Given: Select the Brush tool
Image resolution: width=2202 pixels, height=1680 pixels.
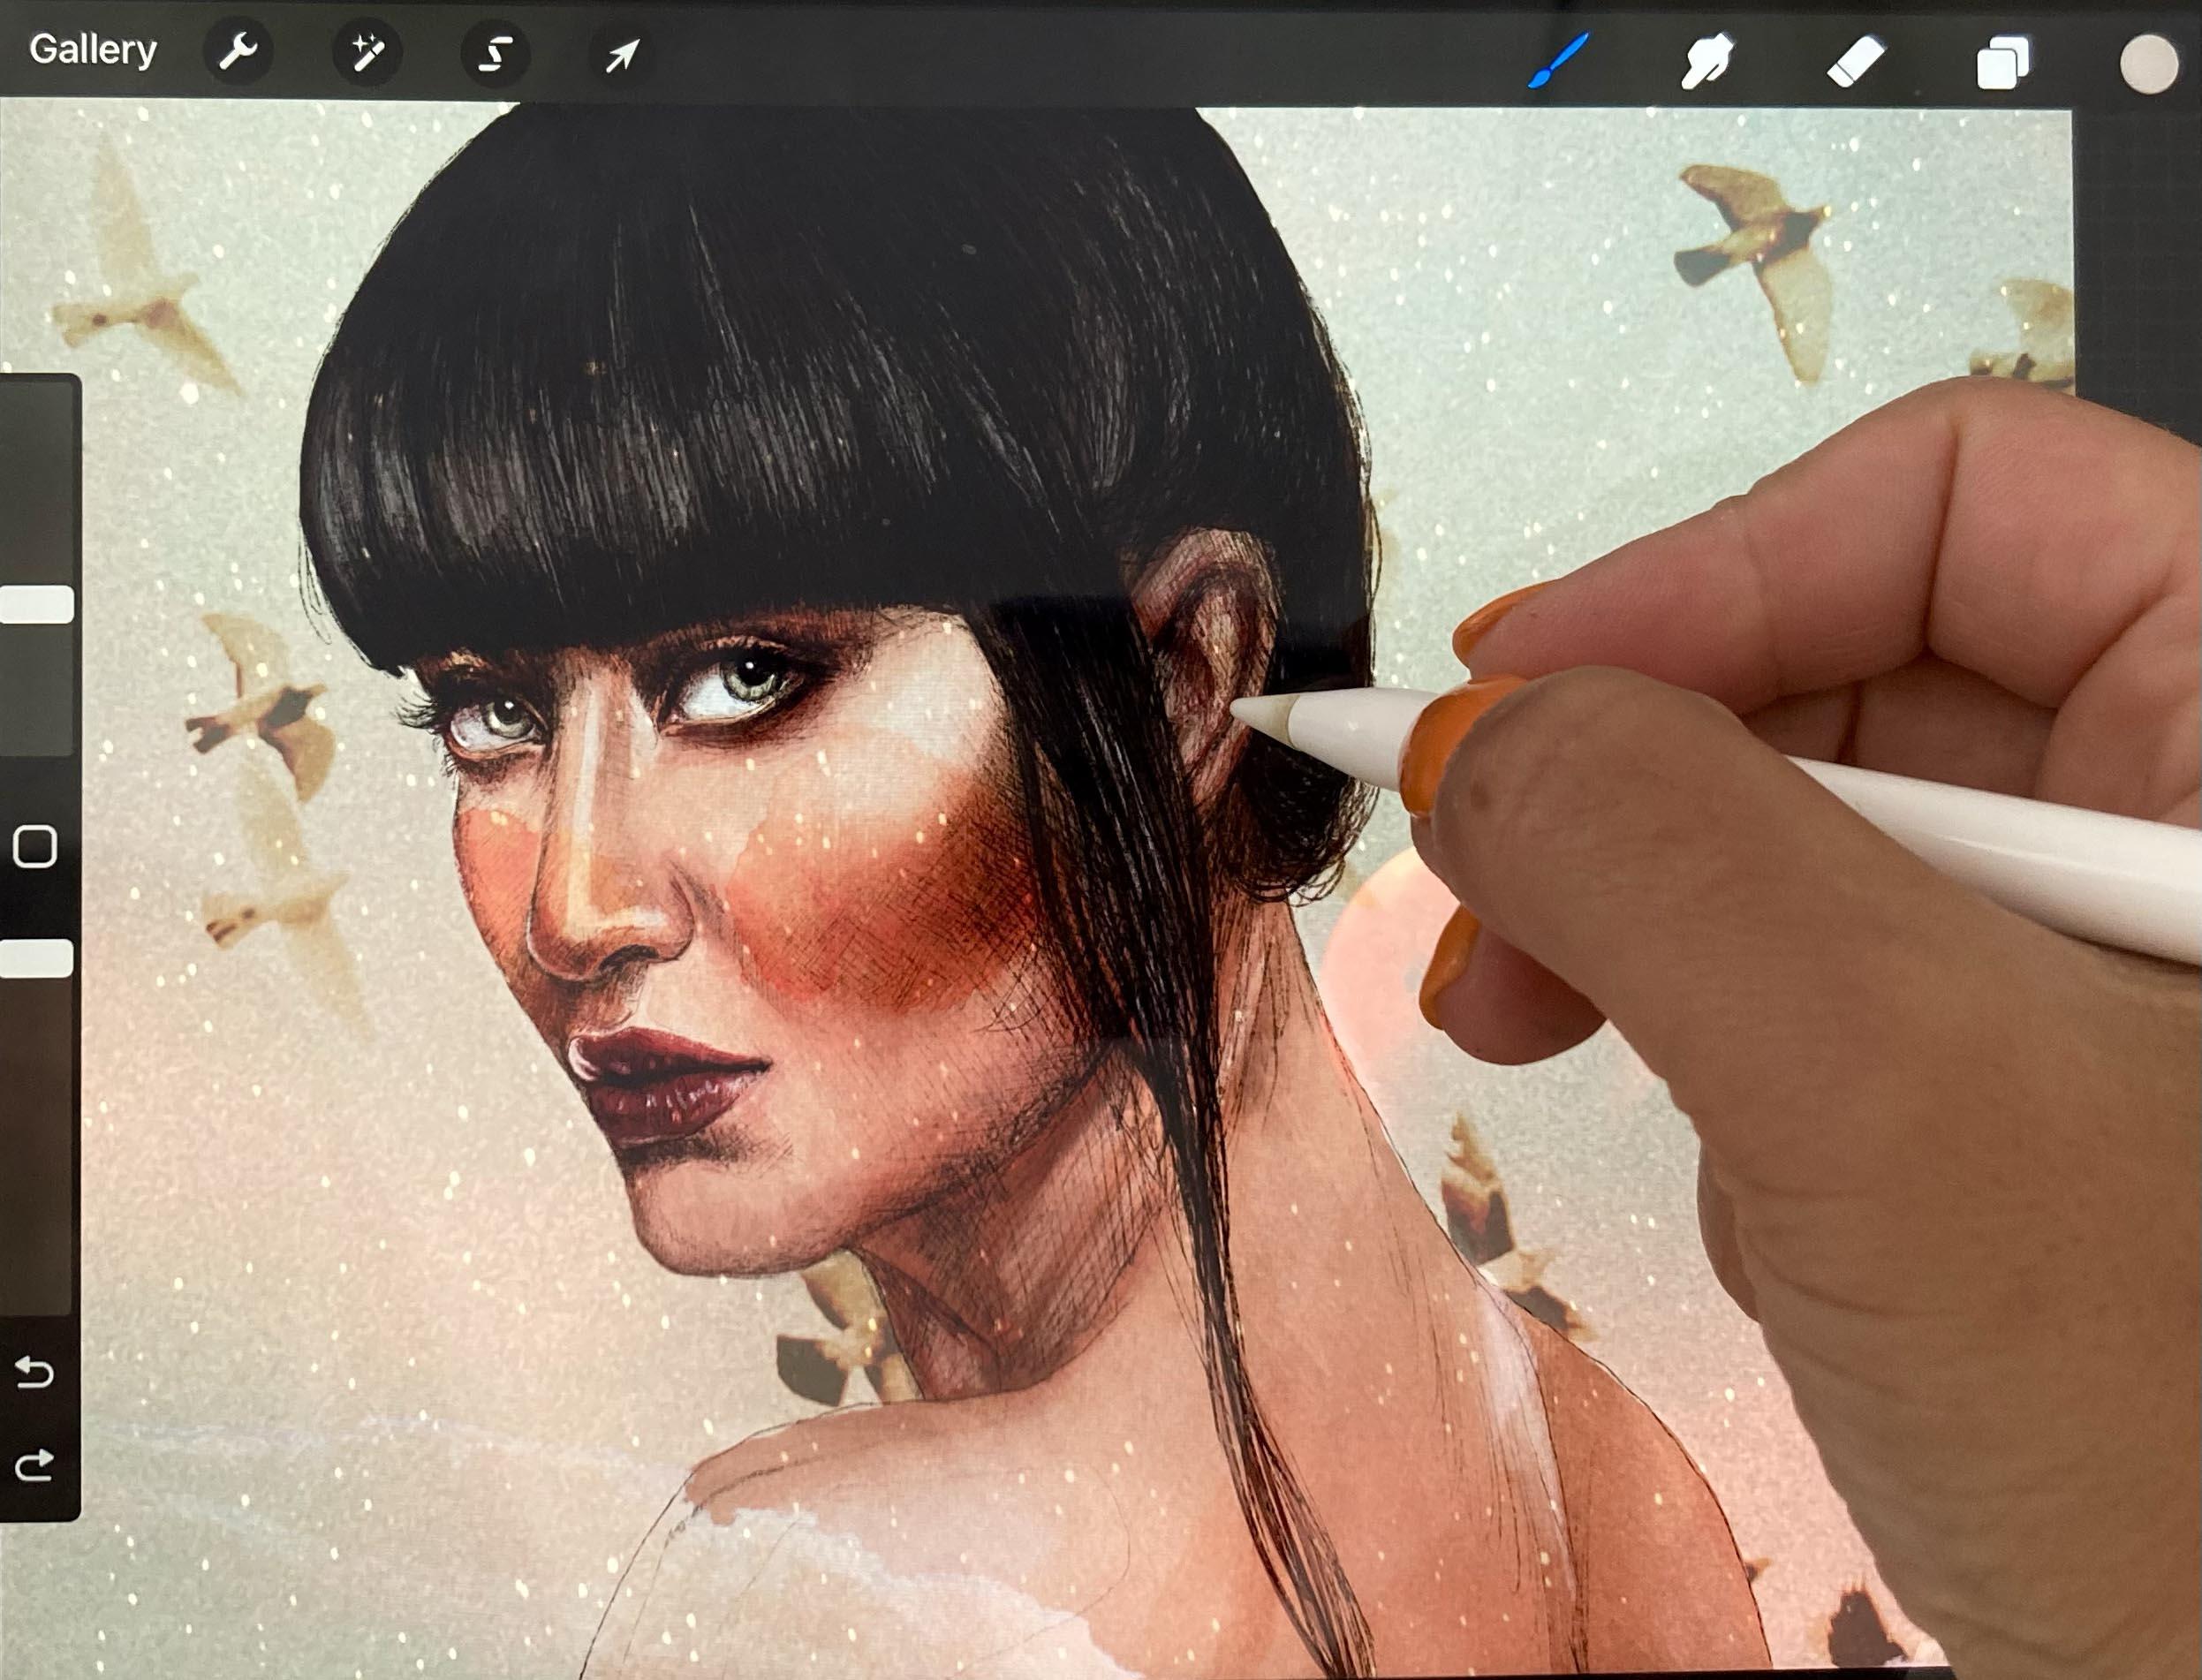Looking at the screenshot, I should click(x=1558, y=60).
